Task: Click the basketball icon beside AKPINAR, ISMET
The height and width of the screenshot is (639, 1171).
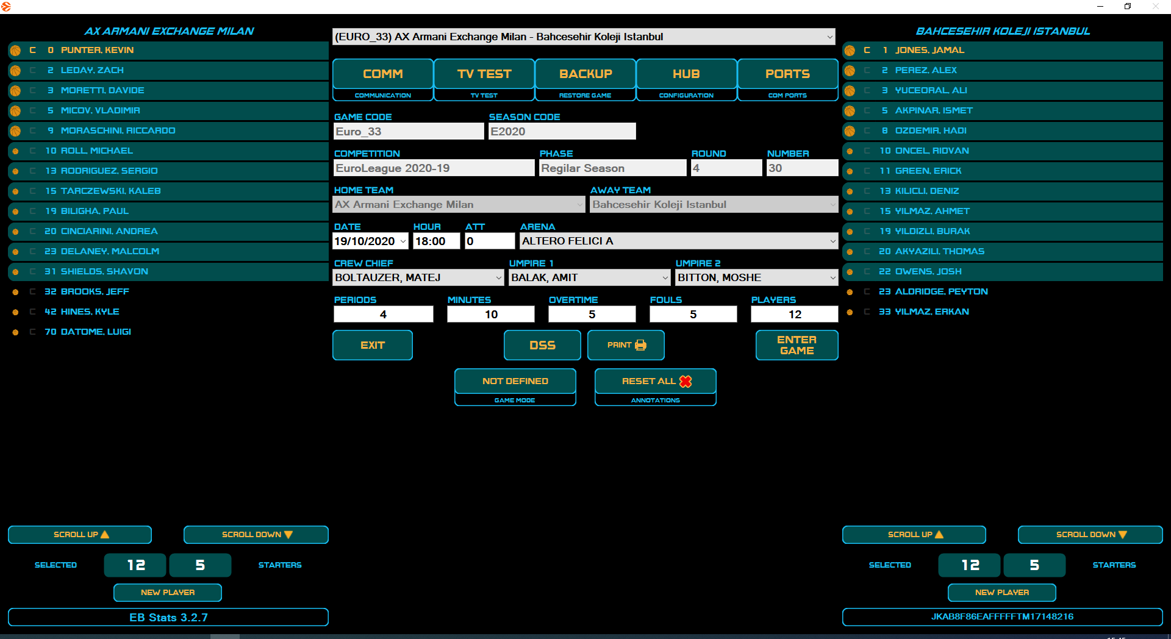Action: [850, 111]
